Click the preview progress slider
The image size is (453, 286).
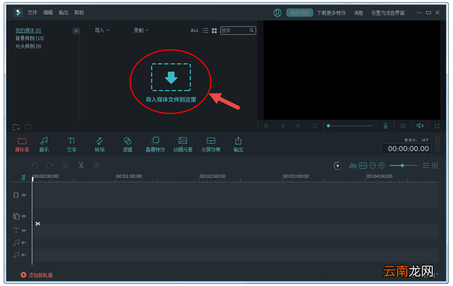350,126
